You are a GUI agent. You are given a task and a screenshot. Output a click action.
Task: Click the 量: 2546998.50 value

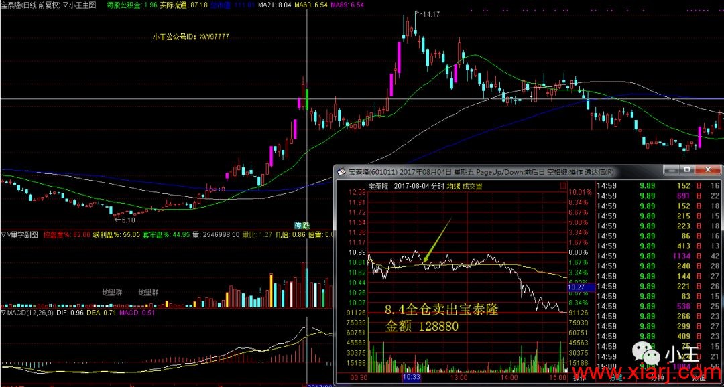pyautogui.click(x=216, y=235)
